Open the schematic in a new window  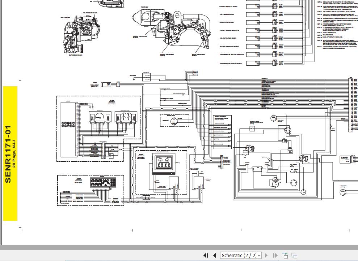(x=285, y=255)
